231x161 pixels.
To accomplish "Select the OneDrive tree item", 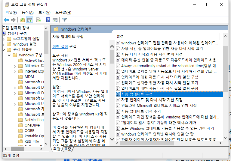I will [x=32, y=125].
